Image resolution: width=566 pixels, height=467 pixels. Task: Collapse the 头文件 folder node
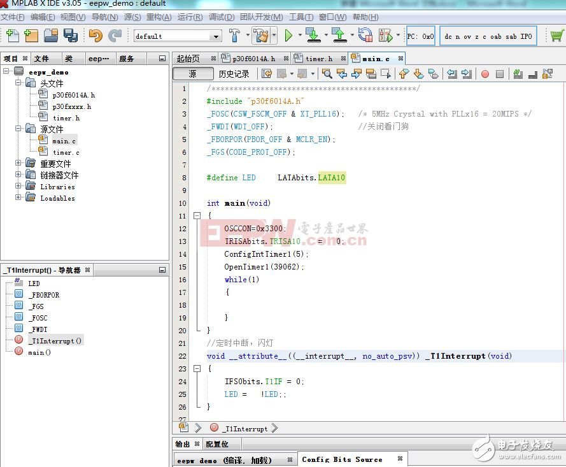coord(18,83)
